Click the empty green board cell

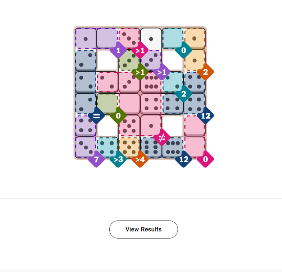(x=107, y=103)
